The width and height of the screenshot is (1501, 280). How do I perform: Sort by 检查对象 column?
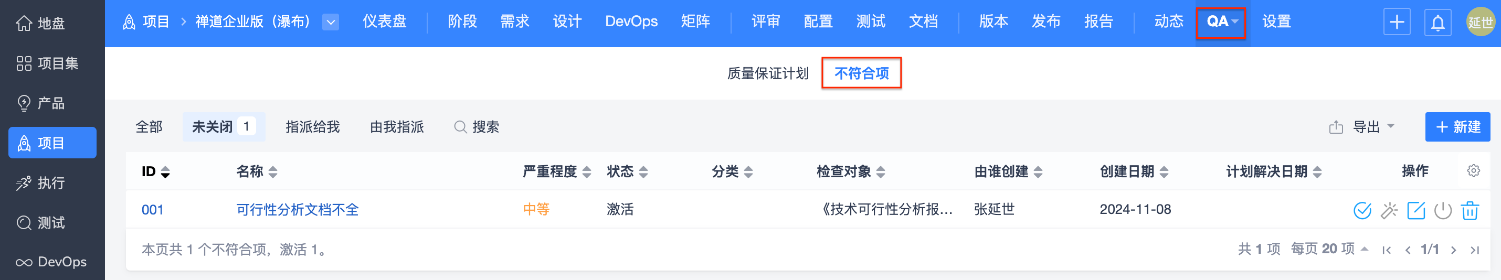click(x=851, y=172)
